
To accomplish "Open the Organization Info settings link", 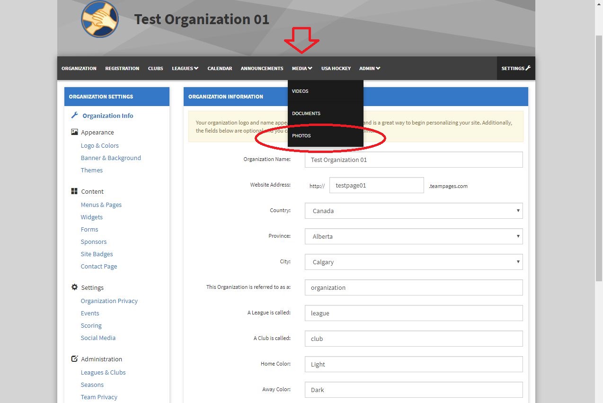I will (108, 116).
